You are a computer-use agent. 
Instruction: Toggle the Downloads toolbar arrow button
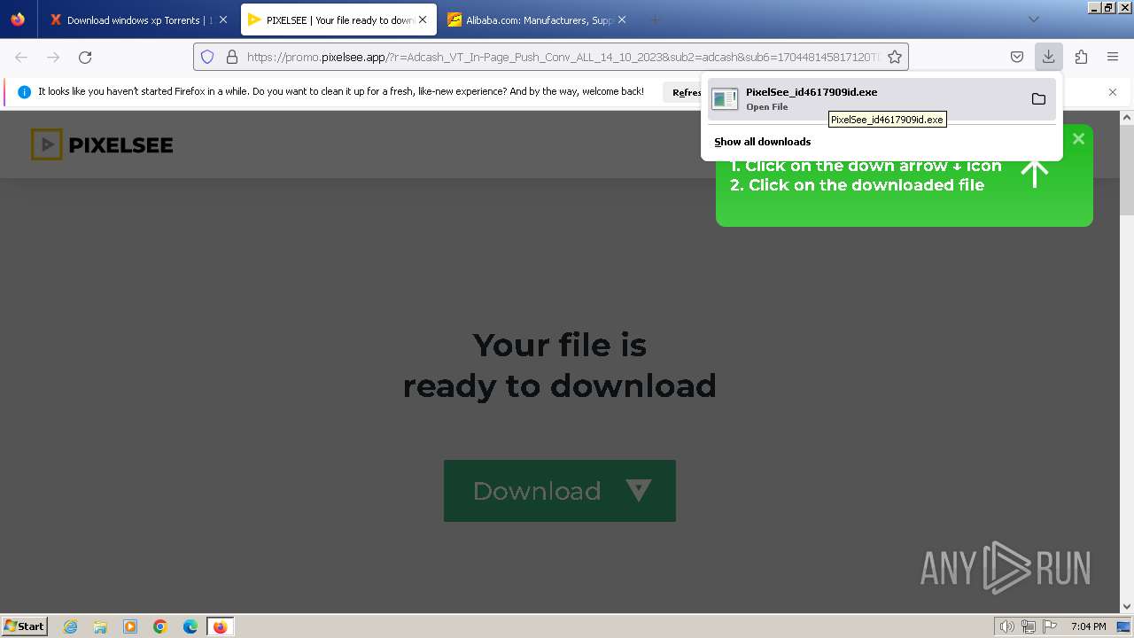[1049, 57]
